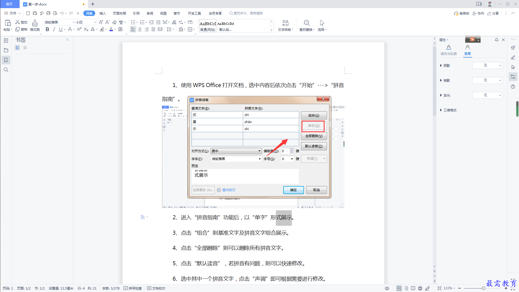The height and width of the screenshot is (292, 519).
Task: Open the Reflection (倒影) effect dropdown
Action: coord(487,80)
